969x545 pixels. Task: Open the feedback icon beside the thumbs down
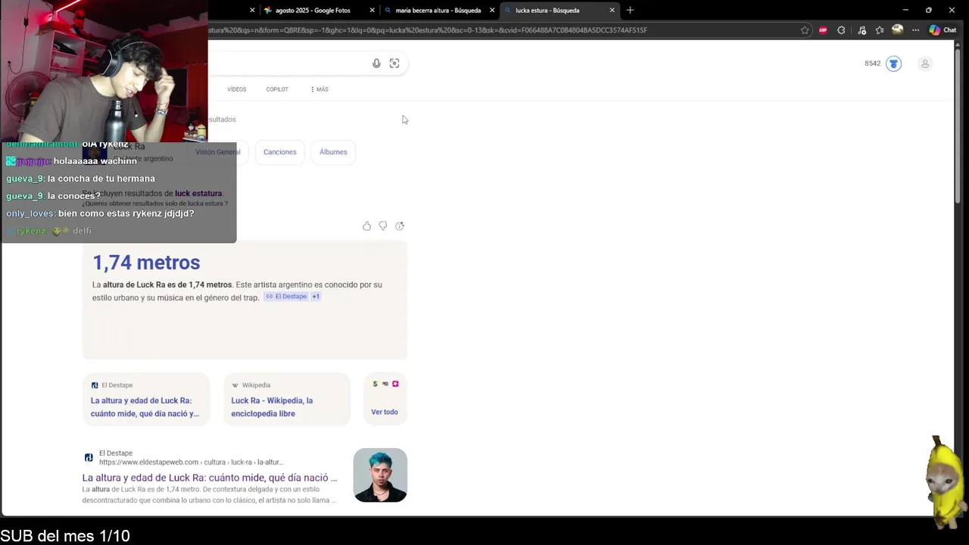400,226
